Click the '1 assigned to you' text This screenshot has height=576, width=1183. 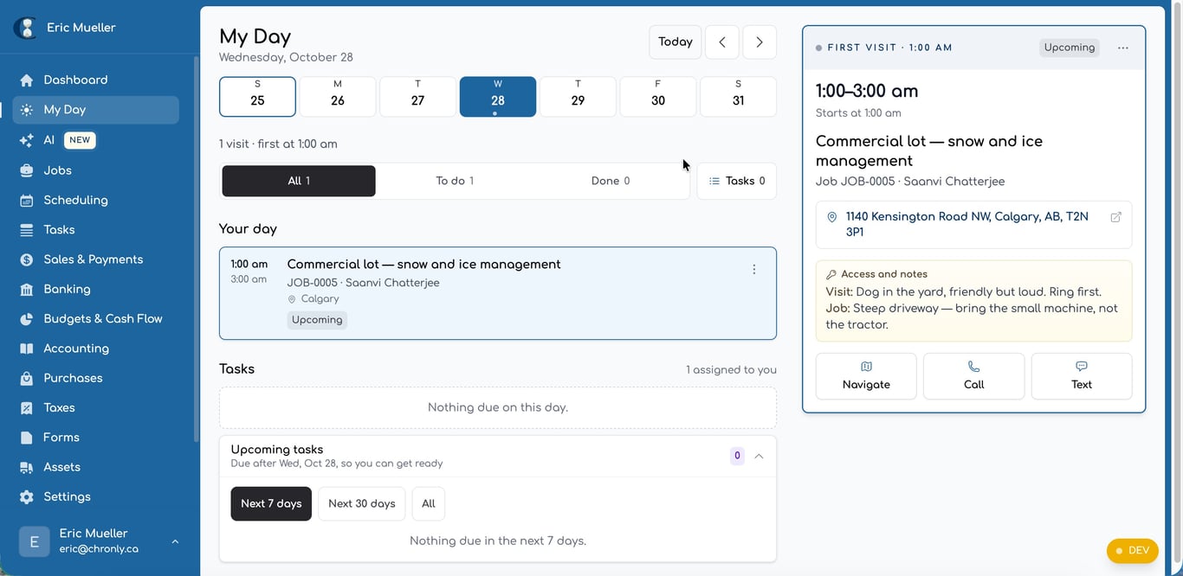731,370
